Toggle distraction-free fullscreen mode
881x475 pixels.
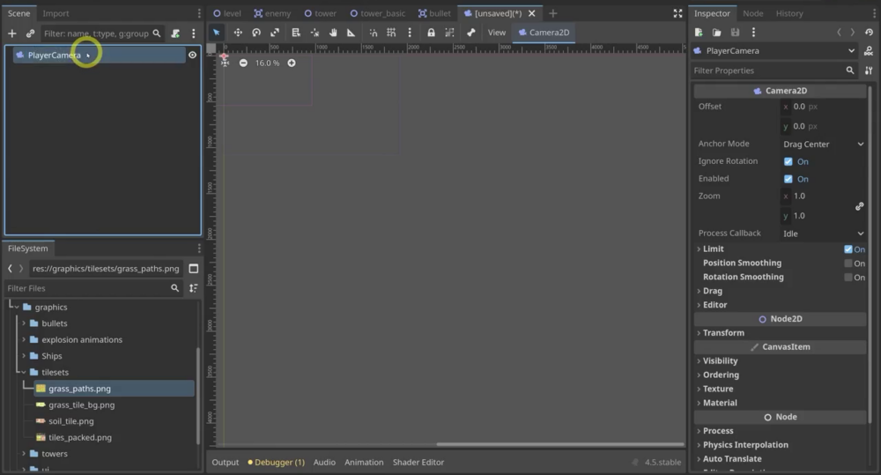(677, 13)
